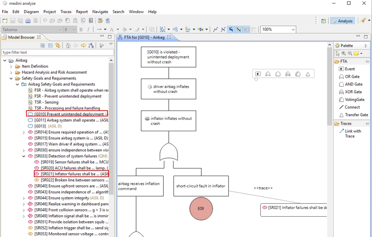Open the Traces menu

click(x=66, y=12)
